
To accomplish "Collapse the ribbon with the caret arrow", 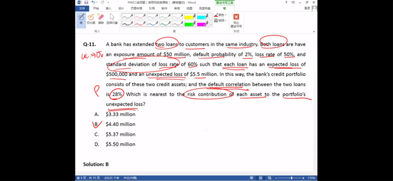I will tap(314, 31).
